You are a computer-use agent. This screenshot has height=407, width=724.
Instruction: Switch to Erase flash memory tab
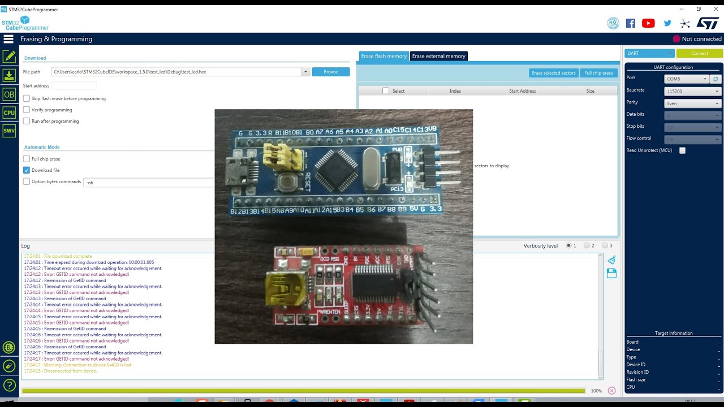(384, 56)
